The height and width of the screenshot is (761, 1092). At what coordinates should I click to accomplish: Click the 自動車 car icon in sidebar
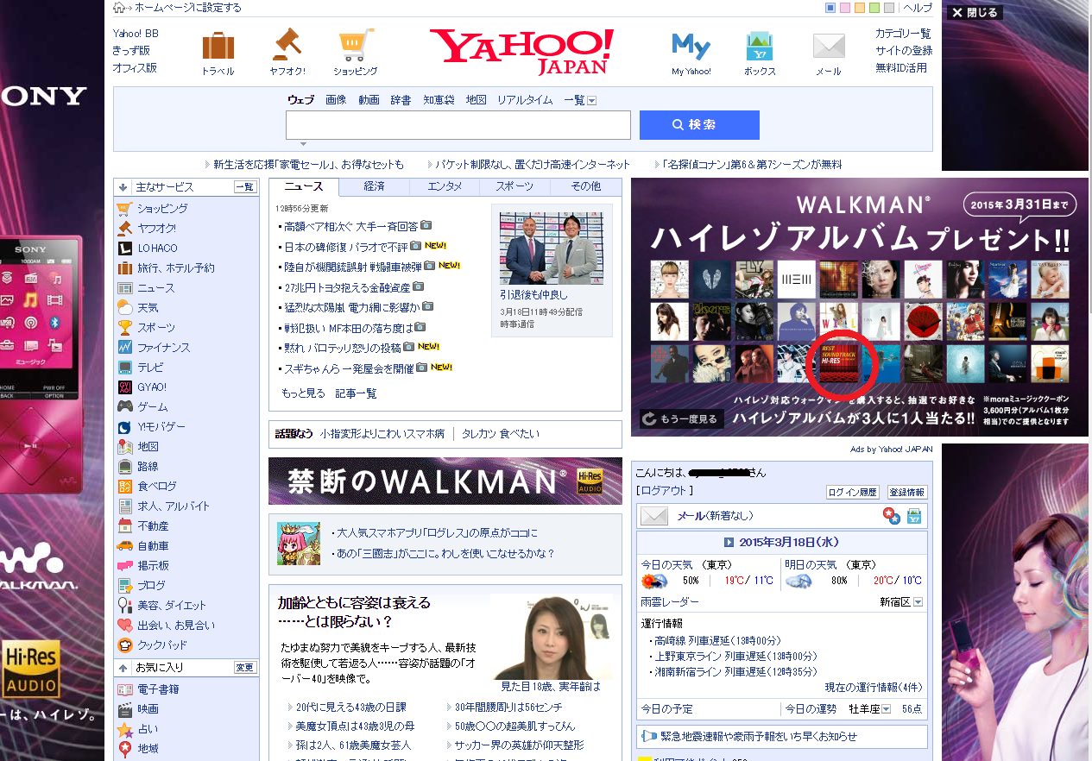[124, 546]
